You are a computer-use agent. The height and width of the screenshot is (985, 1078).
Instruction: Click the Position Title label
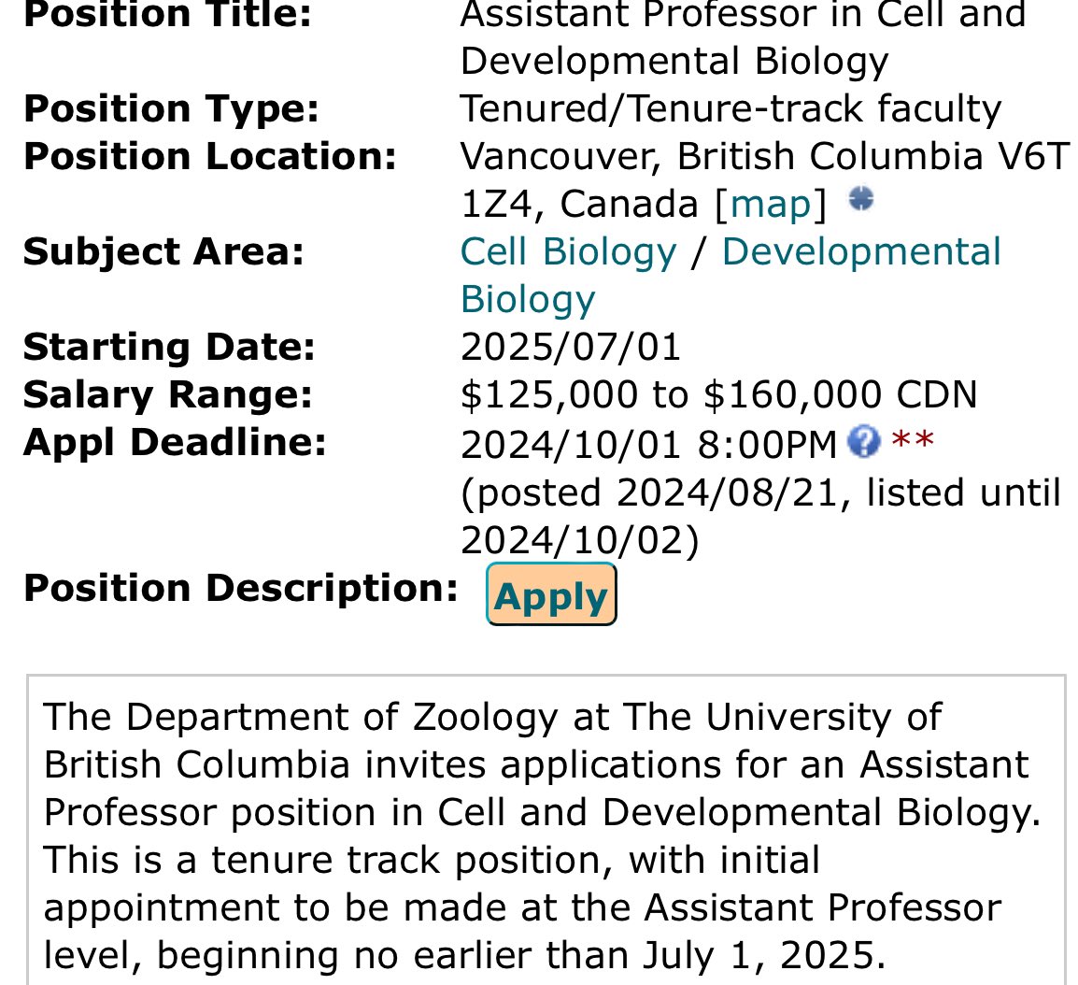point(168,14)
